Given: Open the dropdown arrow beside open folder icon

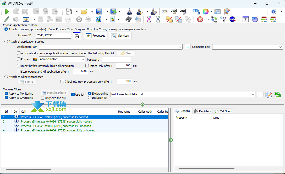Looking at the screenshot, I should pyautogui.click(x=92, y=11).
